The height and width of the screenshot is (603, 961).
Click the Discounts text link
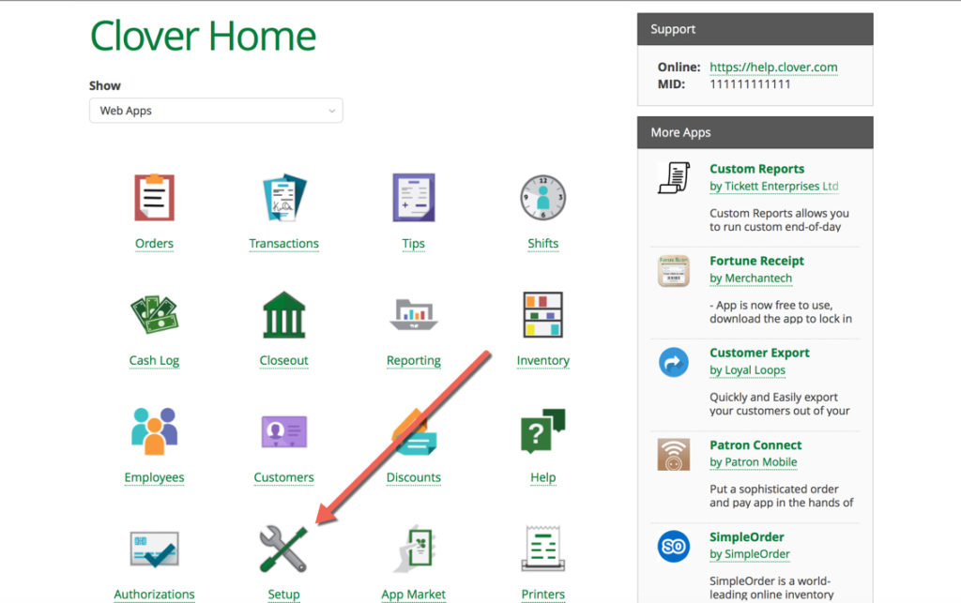pos(414,477)
